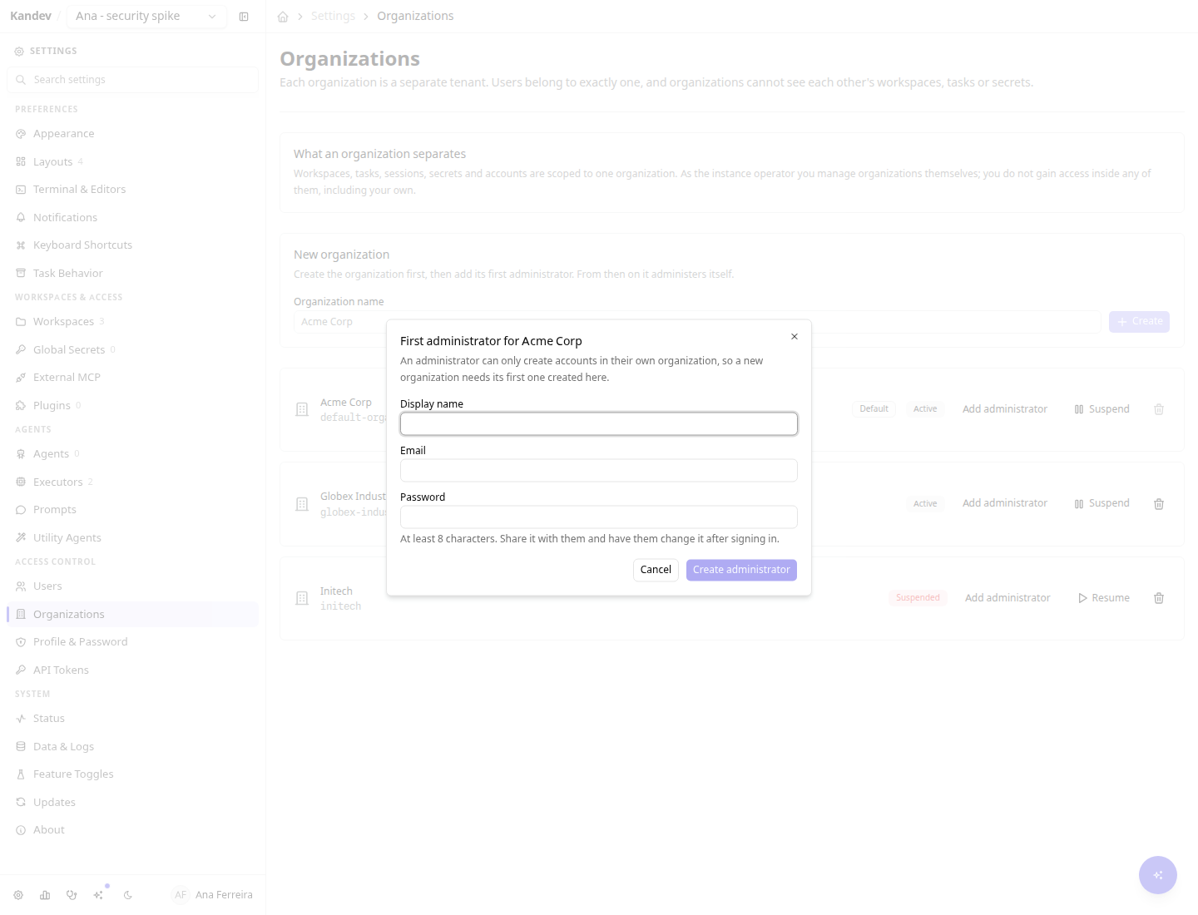Click into the Email input

(599, 471)
